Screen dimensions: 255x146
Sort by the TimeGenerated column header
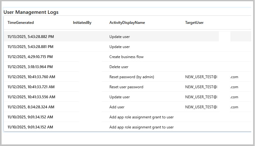click(x=21, y=23)
